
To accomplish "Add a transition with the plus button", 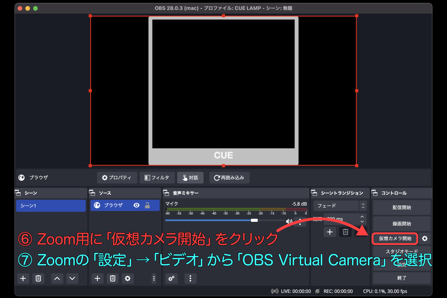I will tap(330, 232).
